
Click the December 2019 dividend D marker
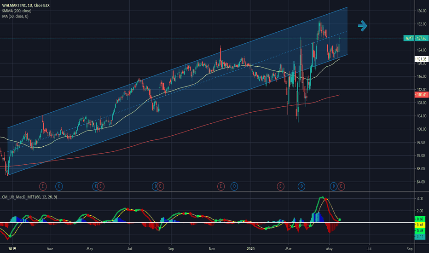pos(234,187)
